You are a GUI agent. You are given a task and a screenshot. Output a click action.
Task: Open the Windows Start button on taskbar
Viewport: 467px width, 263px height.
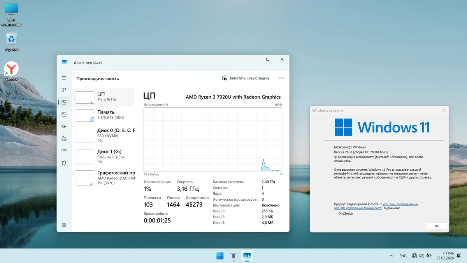pyautogui.click(x=220, y=256)
